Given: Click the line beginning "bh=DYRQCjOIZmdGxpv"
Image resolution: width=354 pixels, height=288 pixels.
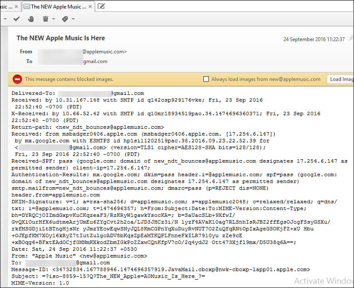Looking at the screenshot, I should pos(123,215).
